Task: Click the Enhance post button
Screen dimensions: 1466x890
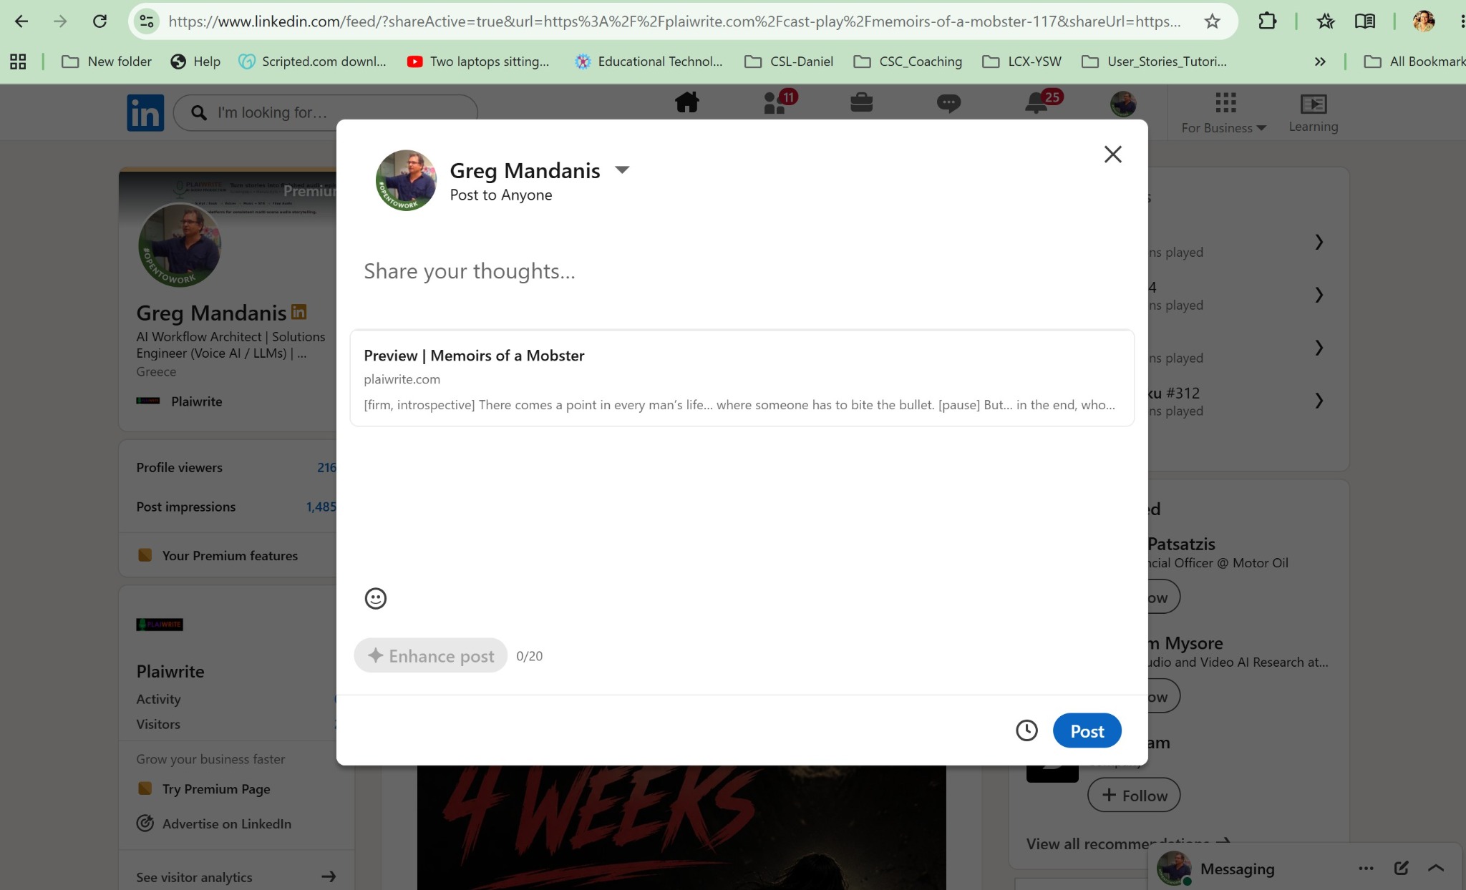Action: click(x=431, y=655)
